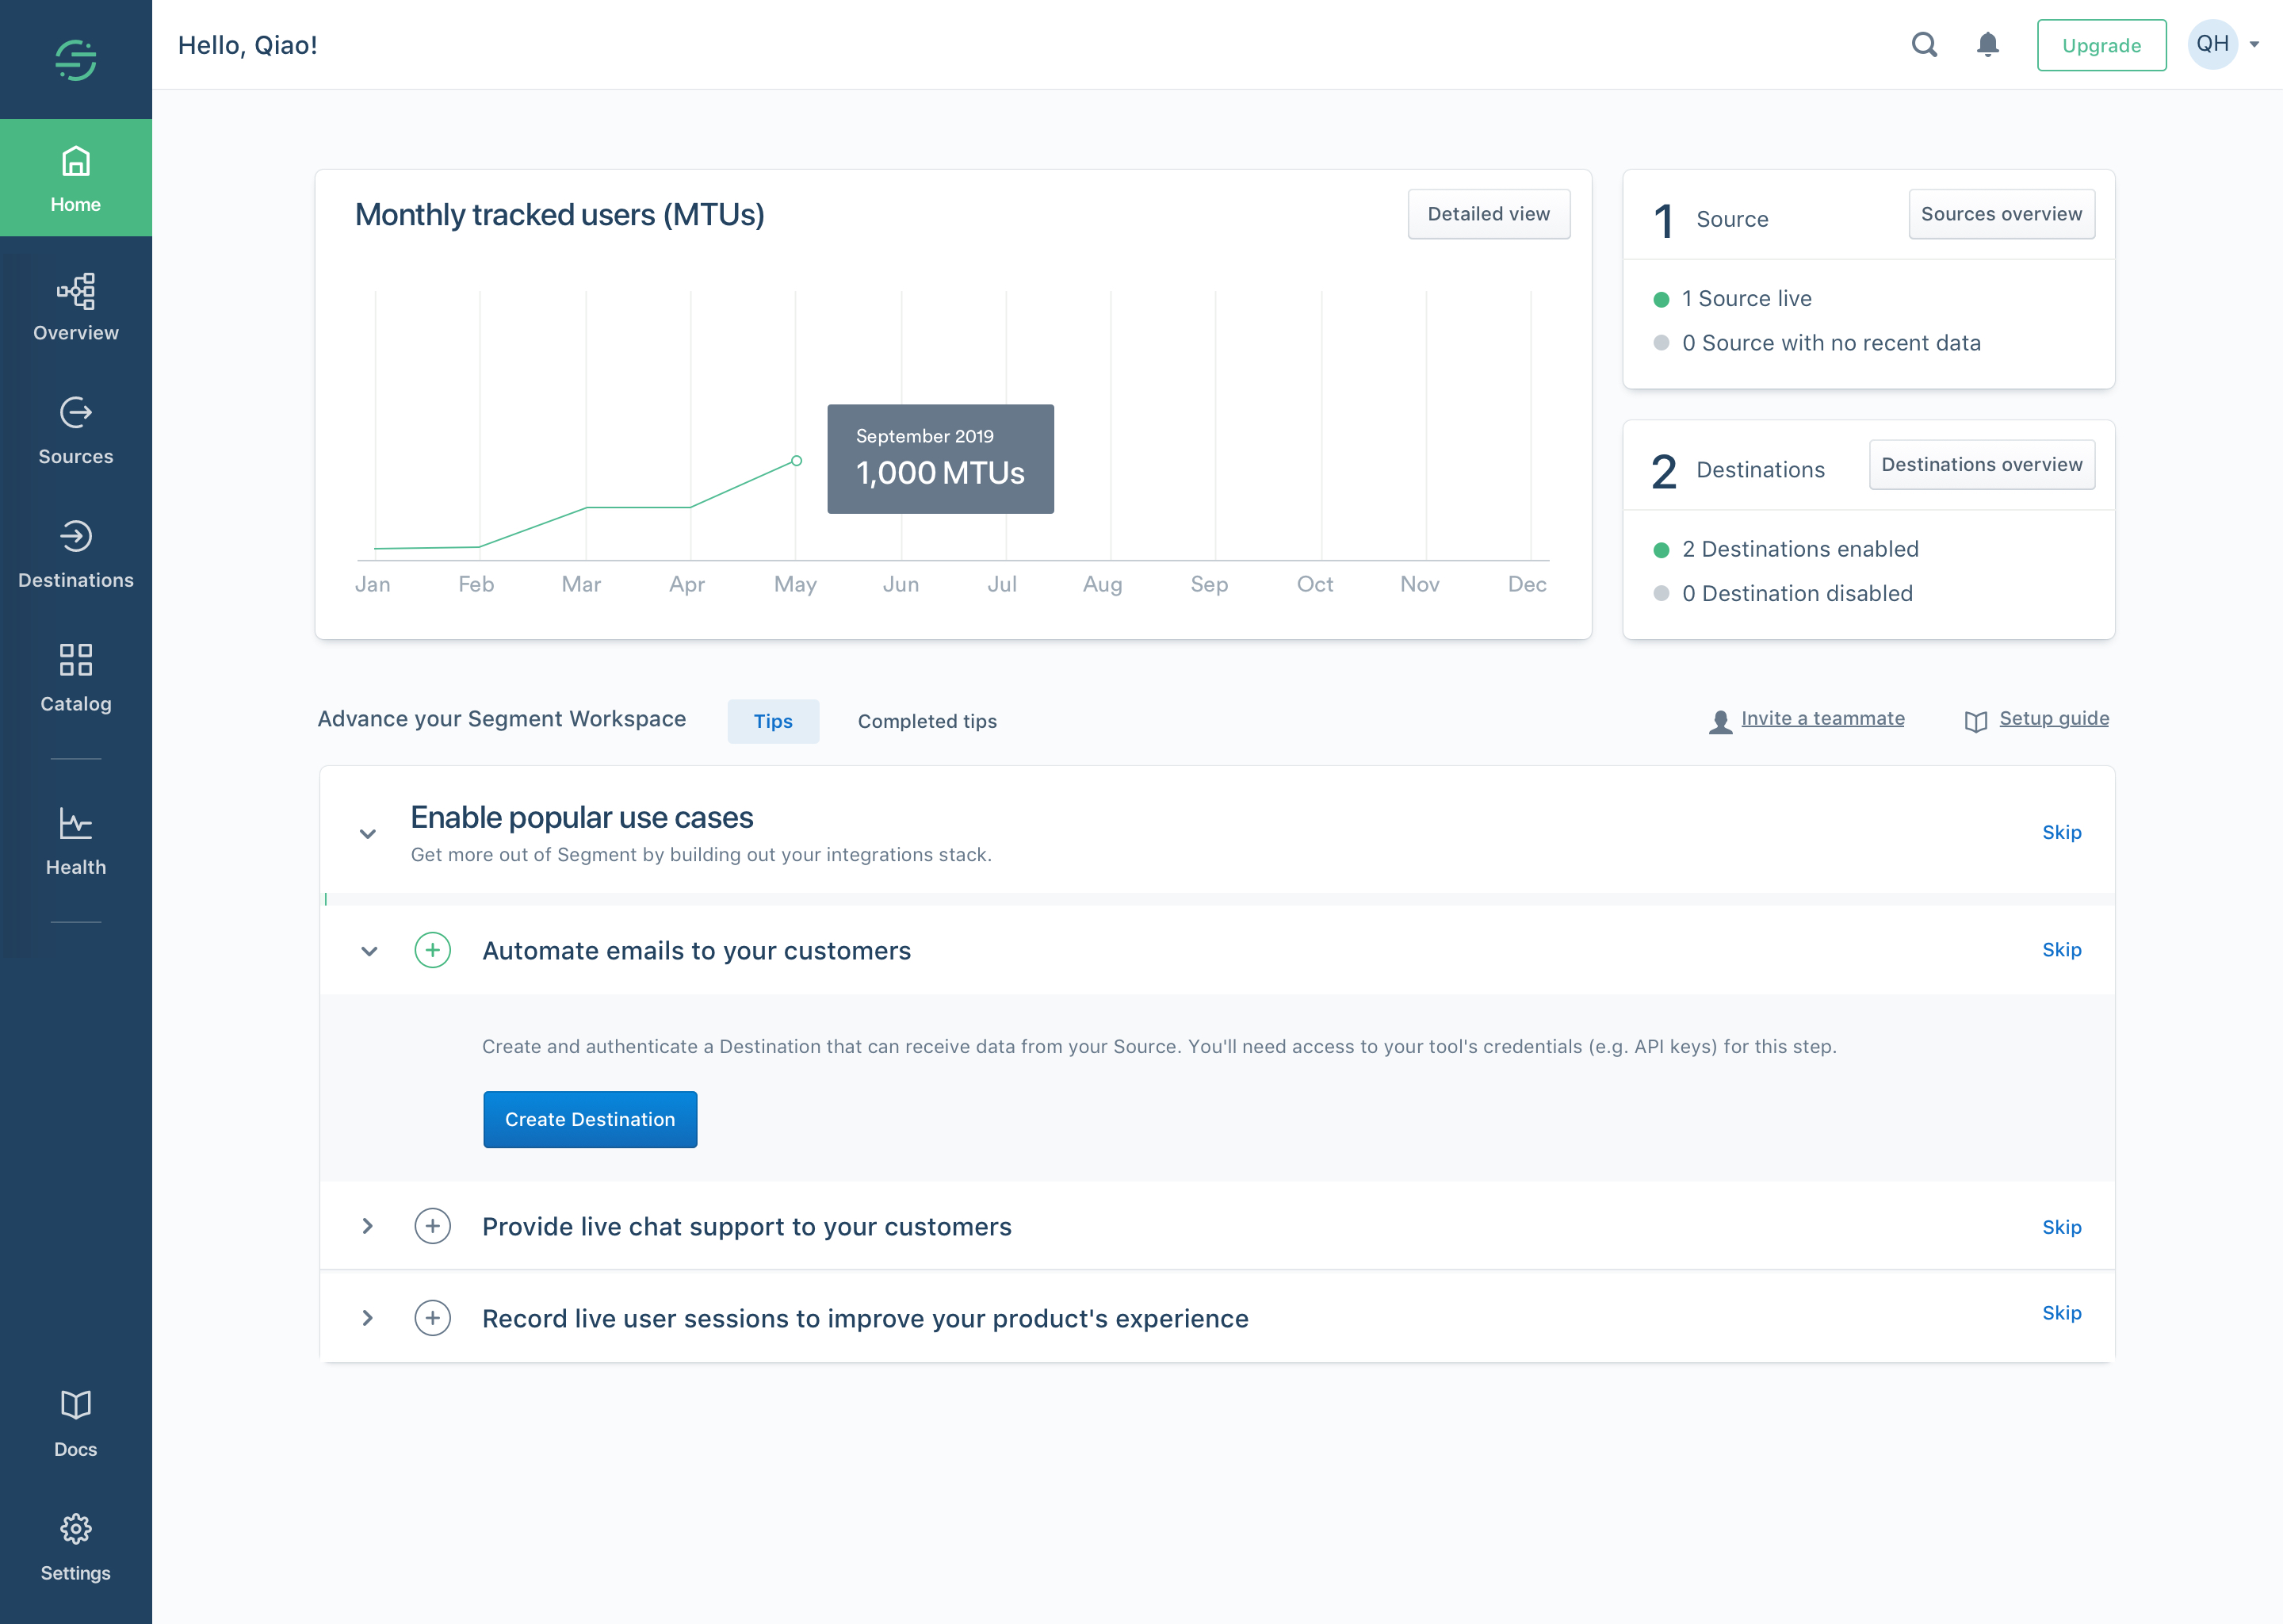Click the 'Enable popular use cases' heading

582,817
